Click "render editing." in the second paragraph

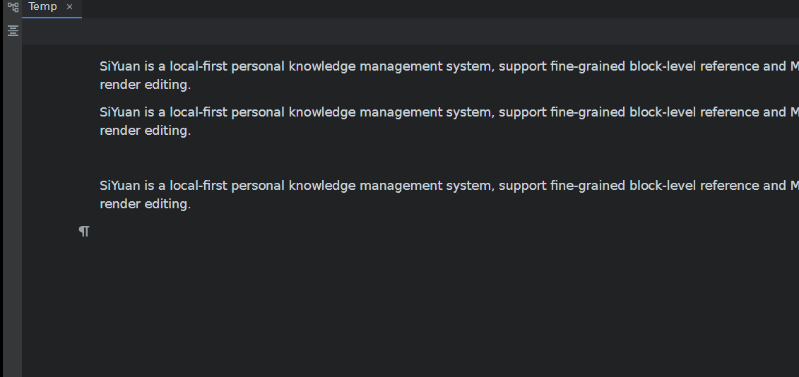(146, 131)
